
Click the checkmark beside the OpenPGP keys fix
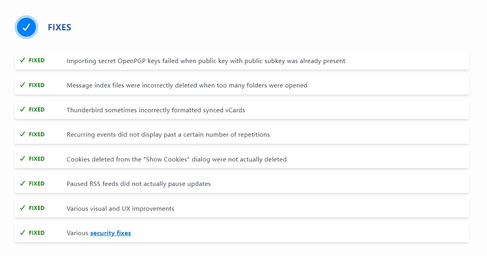point(22,60)
